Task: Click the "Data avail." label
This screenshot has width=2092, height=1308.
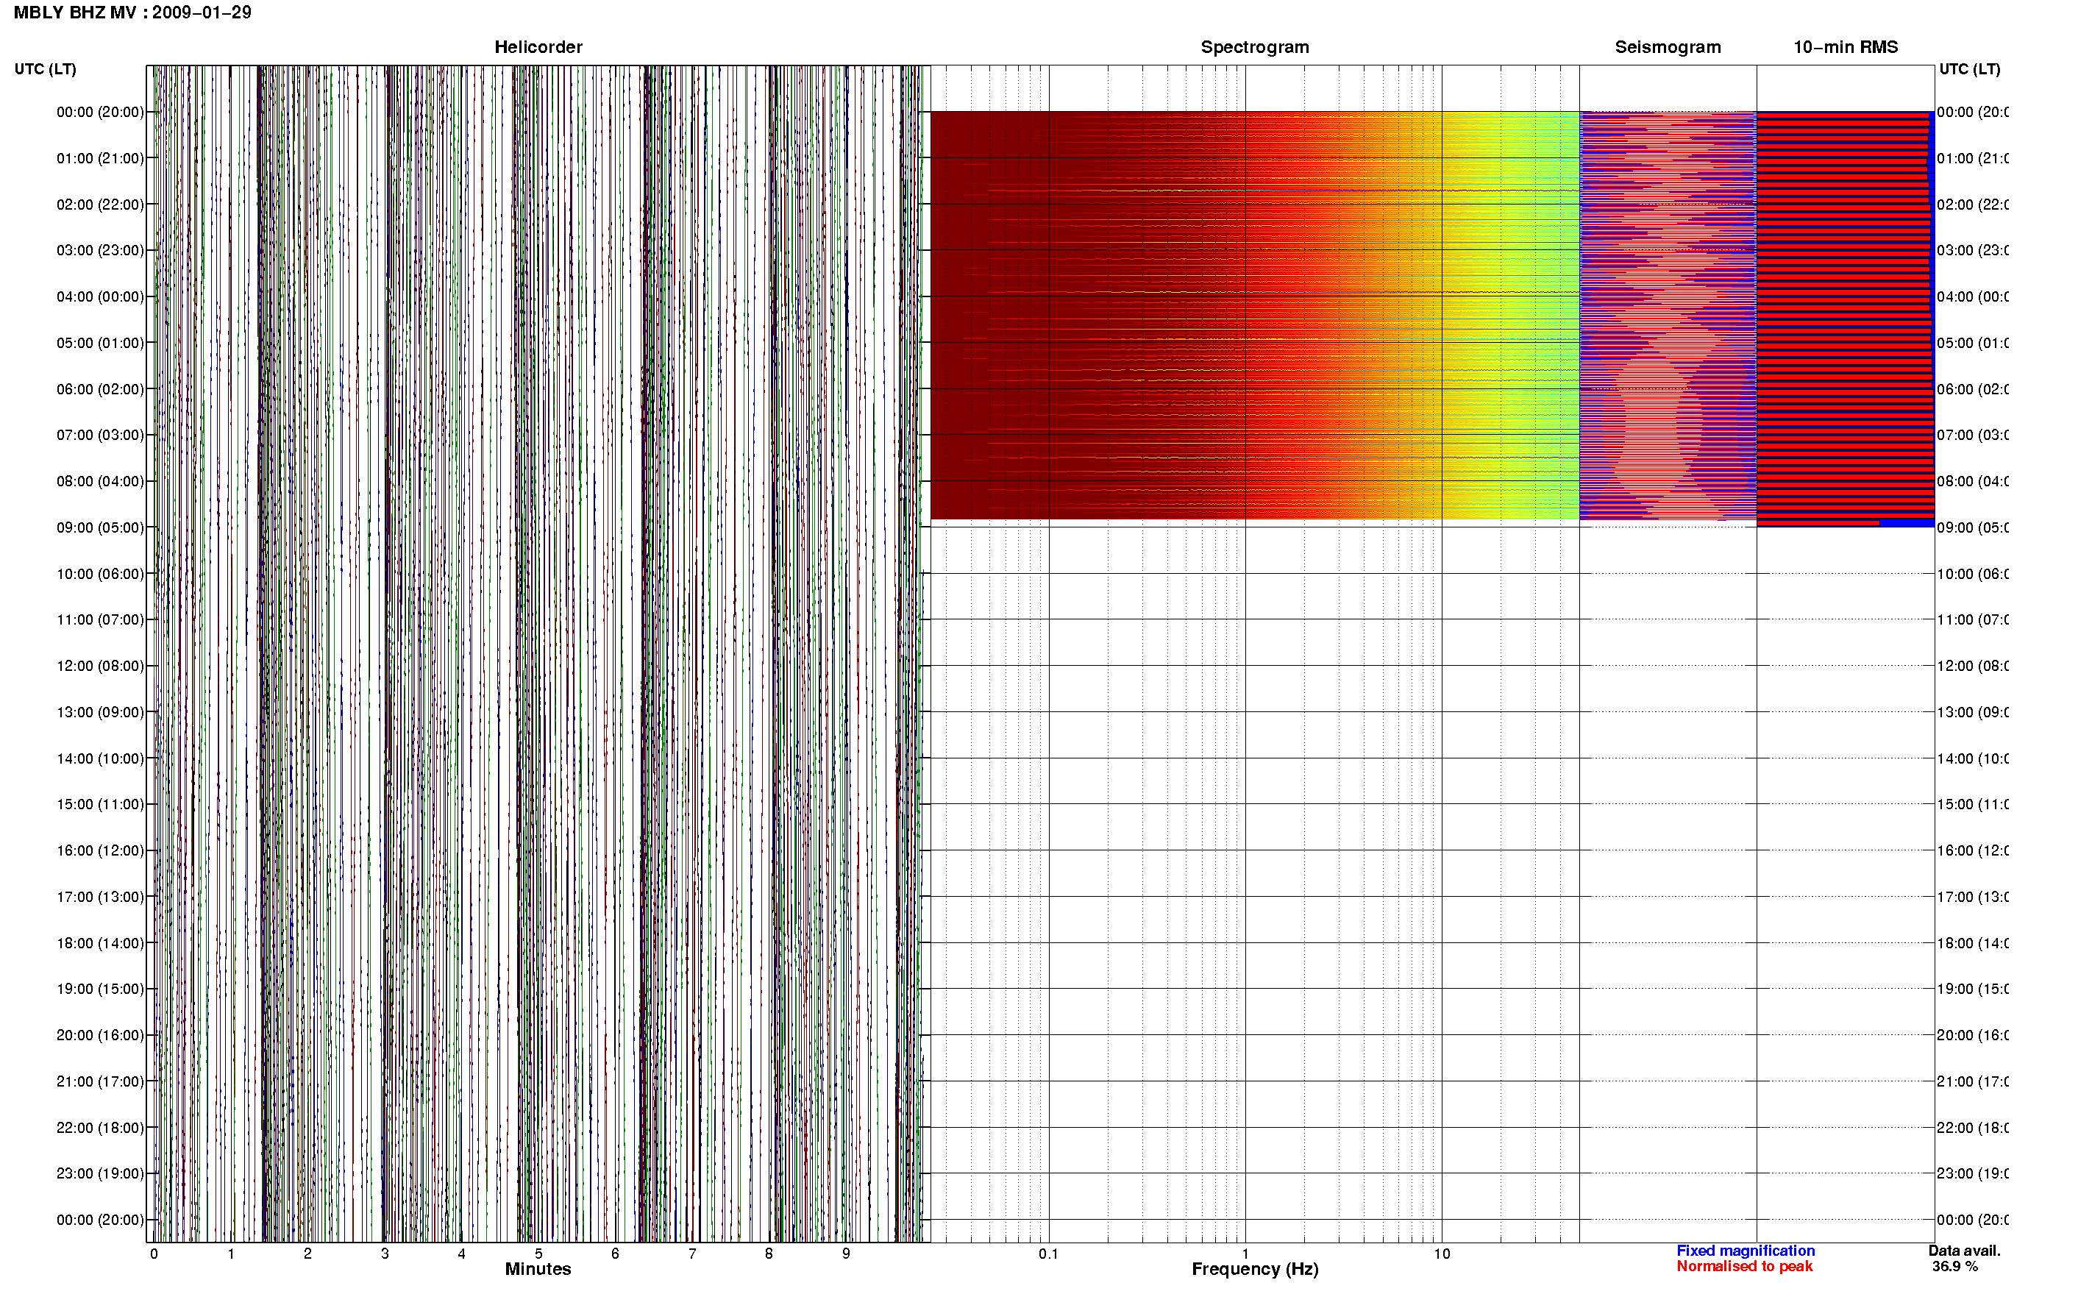Action: (x=1964, y=1250)
